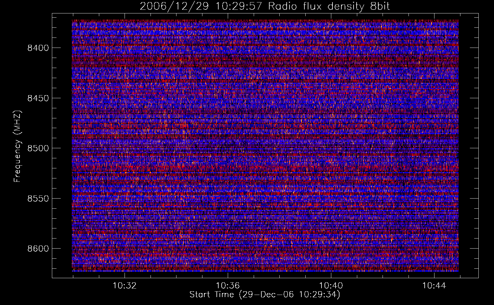Click the 10:36 time axis label

click(228, 286)
